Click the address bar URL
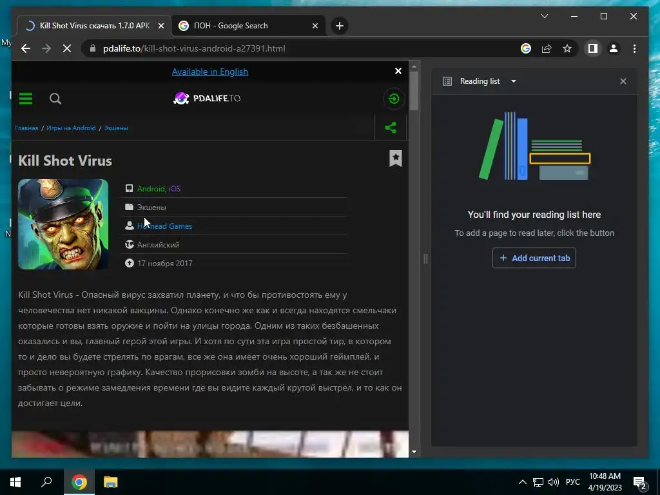This screenshot has height=495, width=660. click(x=194, y=48)
